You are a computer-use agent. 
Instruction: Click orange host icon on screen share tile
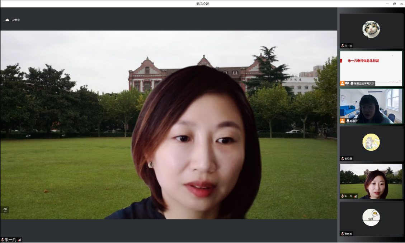coord(342,83)
